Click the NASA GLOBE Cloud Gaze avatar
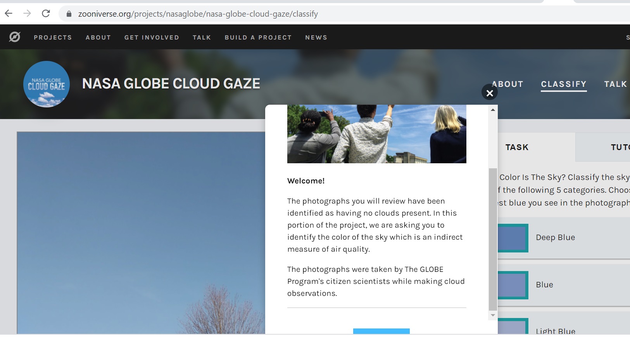Image resolution: width=630 pixels, height=337 pixels. click(x=47, y=84)
